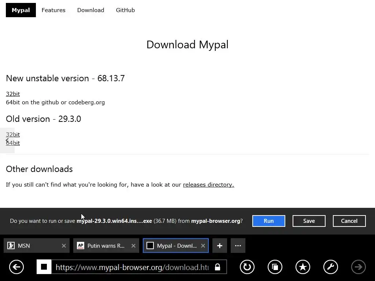The width and height of the screenshot is (375, 281).
Task: Switch to the Putin warns R... tab
Action: (106, 246)
